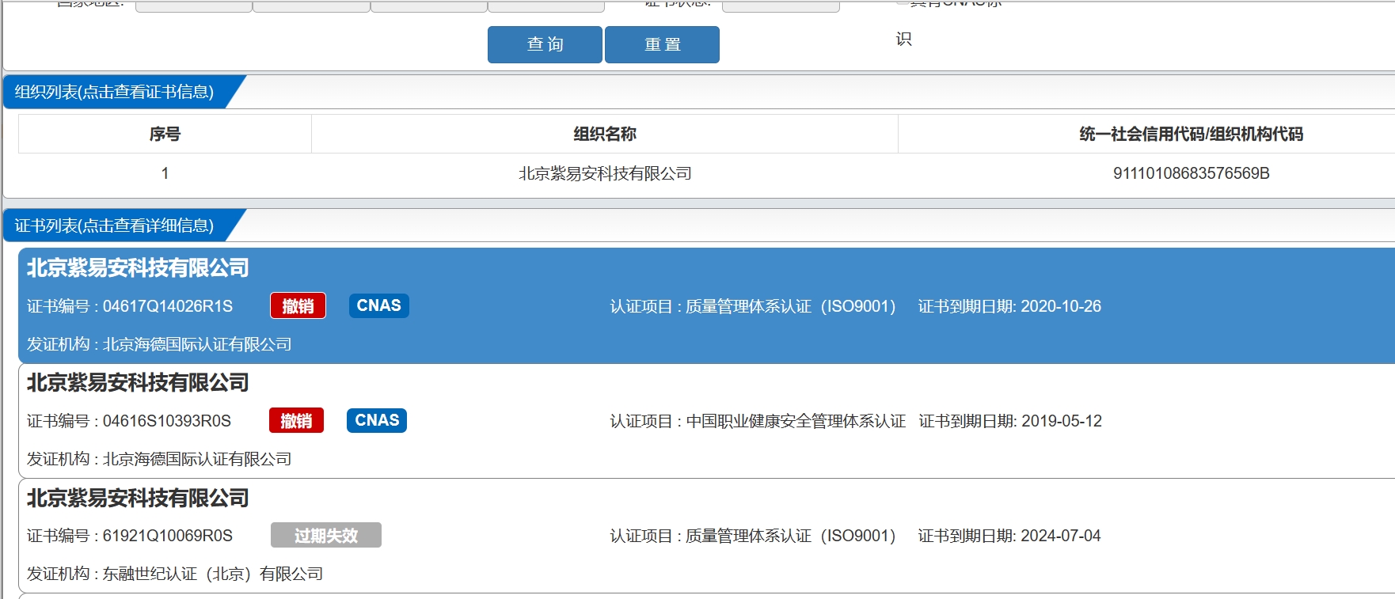
Task: Open the 组织列表 section header tab
Action: [115, 92]
